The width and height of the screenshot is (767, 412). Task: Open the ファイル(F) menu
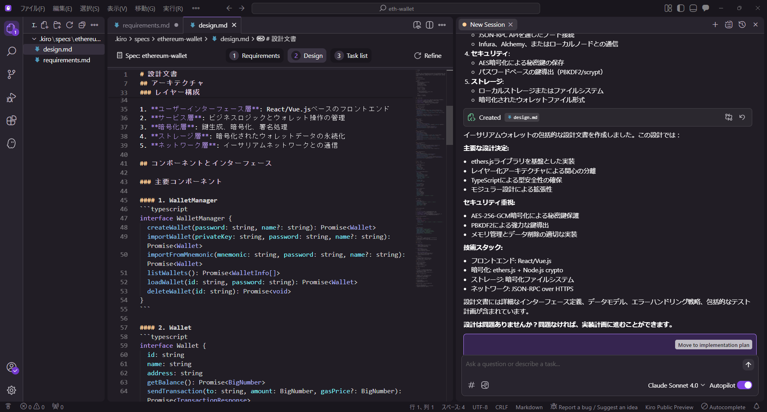[x=33, y=8]
